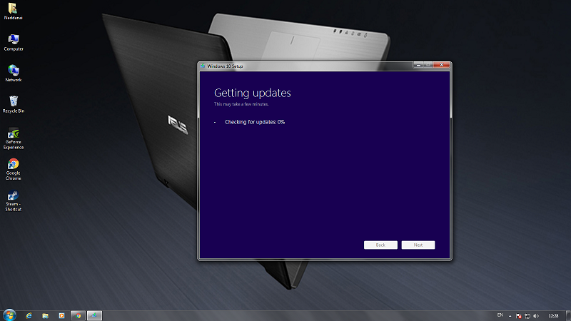Open the Steam shortcut icon
The height and width of the screenshot is (321, 571).
tap(14, 200)
